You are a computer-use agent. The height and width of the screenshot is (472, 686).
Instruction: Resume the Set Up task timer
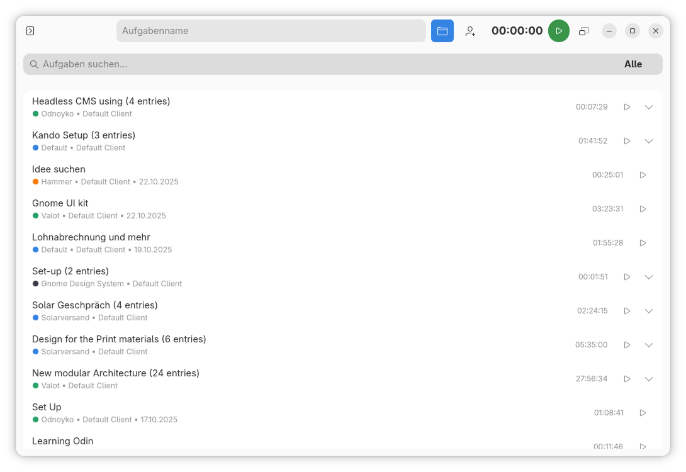coord(643,413)
